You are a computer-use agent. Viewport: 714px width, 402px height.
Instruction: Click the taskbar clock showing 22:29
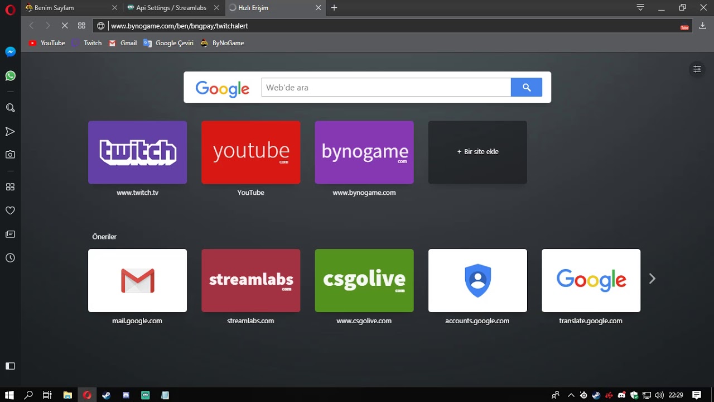point(676,395)
